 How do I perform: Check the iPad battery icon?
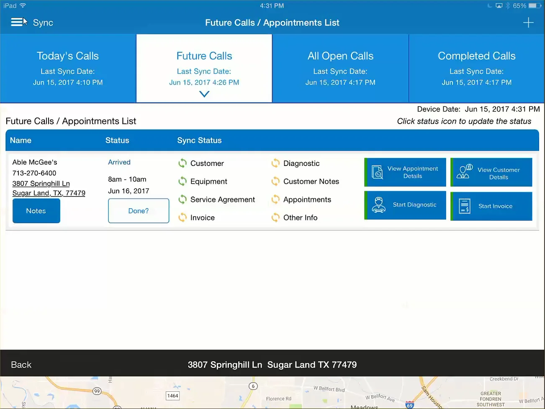pyautogui.click(x=535, y=6)
